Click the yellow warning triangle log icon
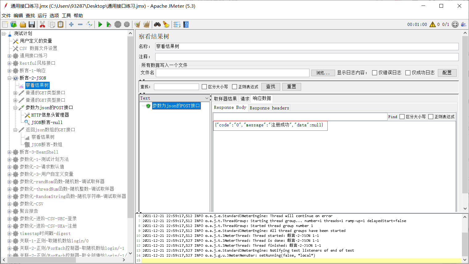The height and width of the screenshot is (264, 469). pos(433,24)
